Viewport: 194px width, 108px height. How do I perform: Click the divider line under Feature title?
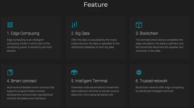pos(96,11)
